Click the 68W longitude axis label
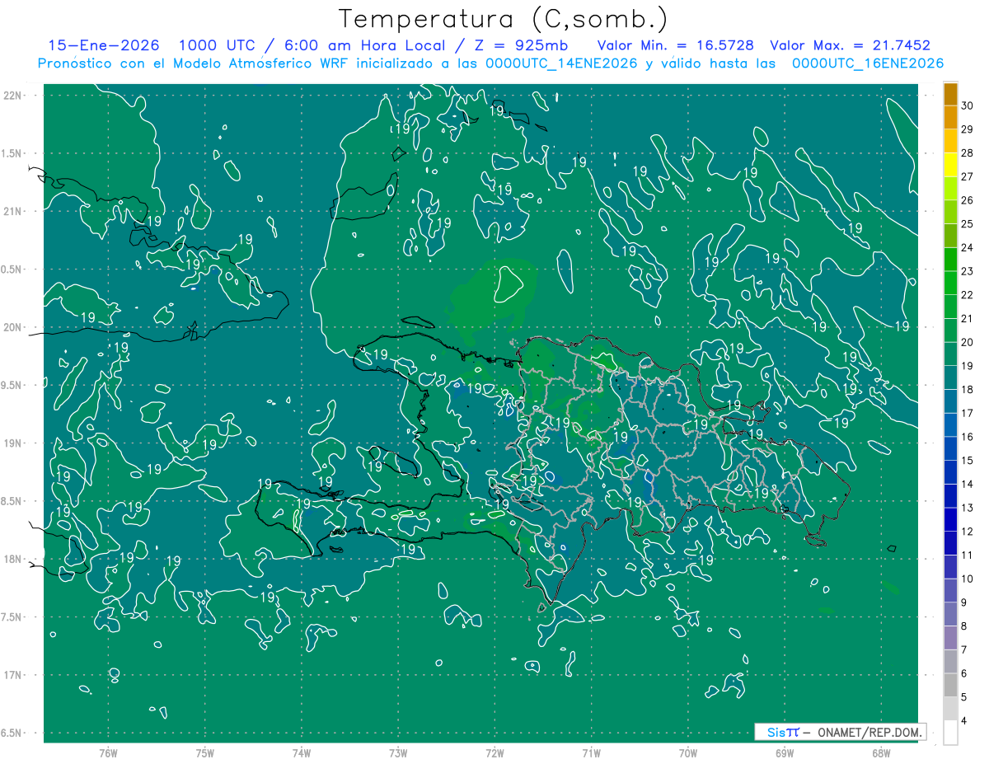 pyautogui.click(x=880, y=753)
